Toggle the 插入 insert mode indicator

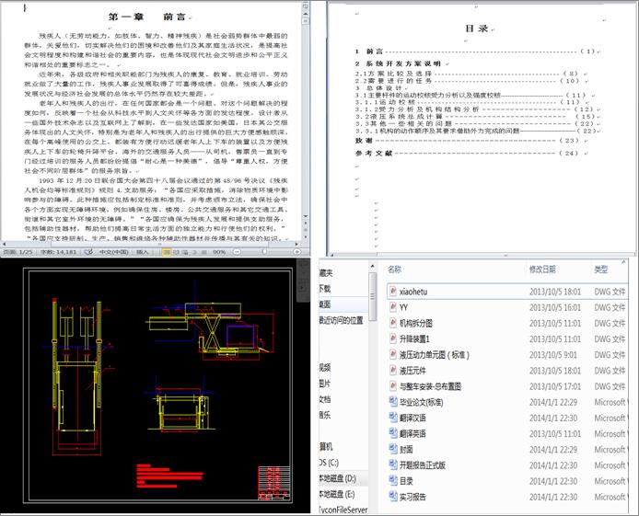[143, 251]
